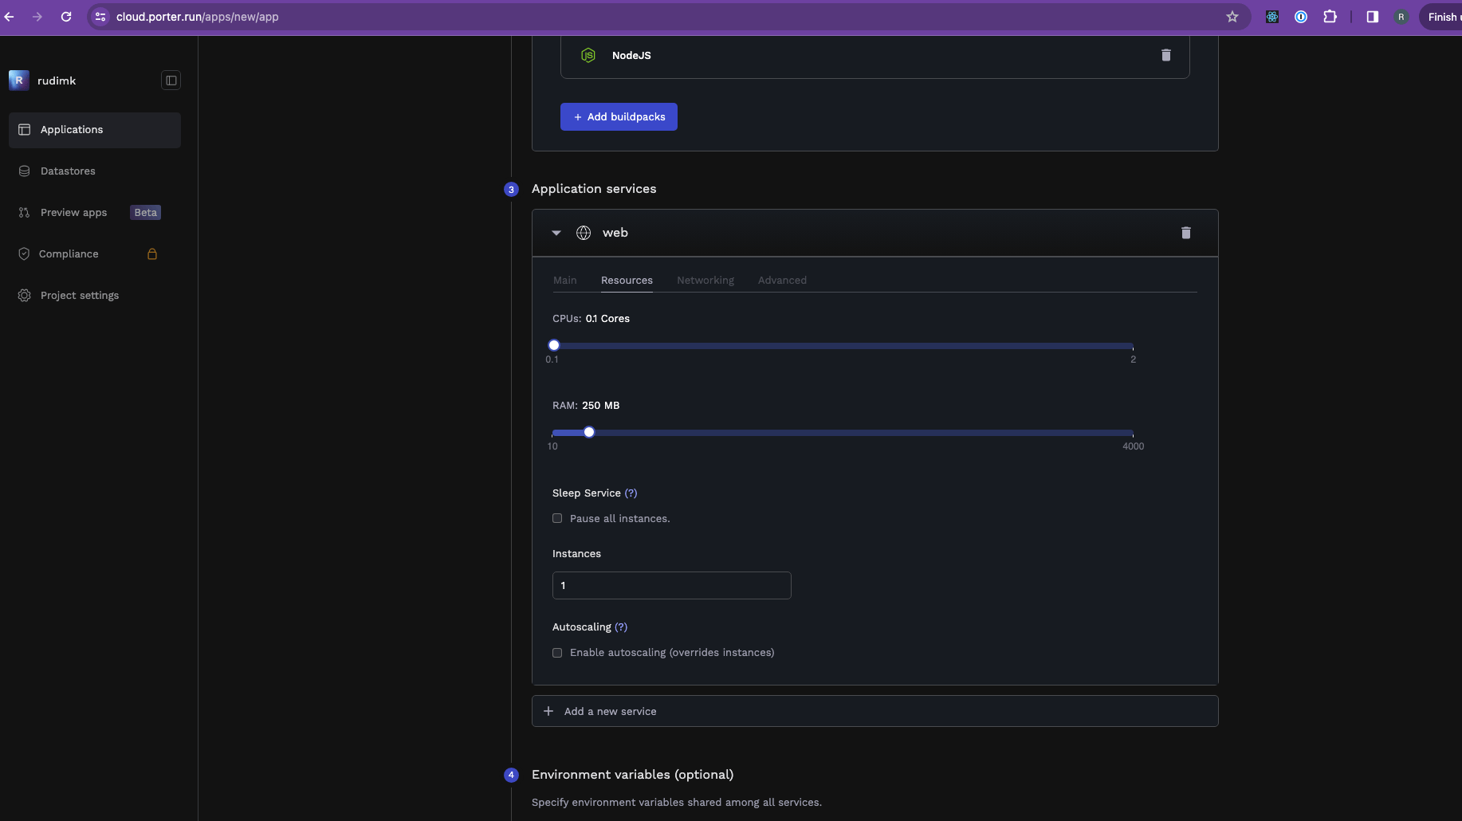Open the Sleep Service help tooltip
Screen dimensions: 1462x821
(631, 493)
